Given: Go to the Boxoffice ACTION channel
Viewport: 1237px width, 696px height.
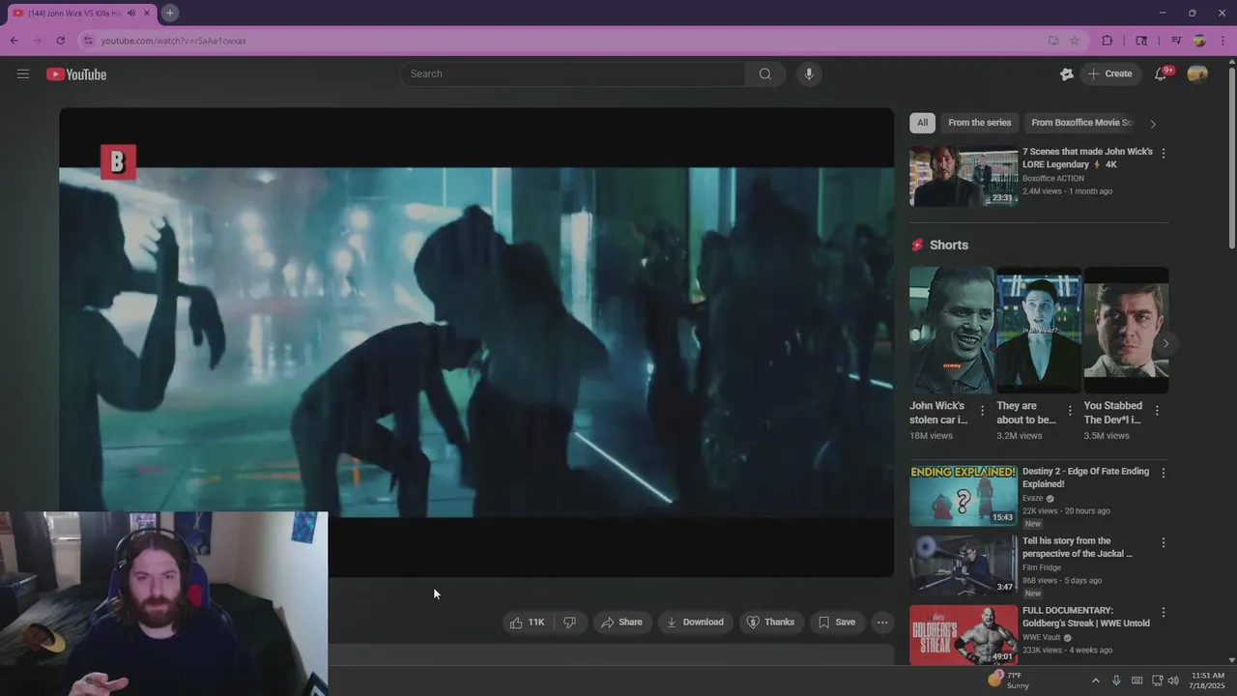Looking at the screenshot, I should pyautogui.click(x=1053, y=179).
